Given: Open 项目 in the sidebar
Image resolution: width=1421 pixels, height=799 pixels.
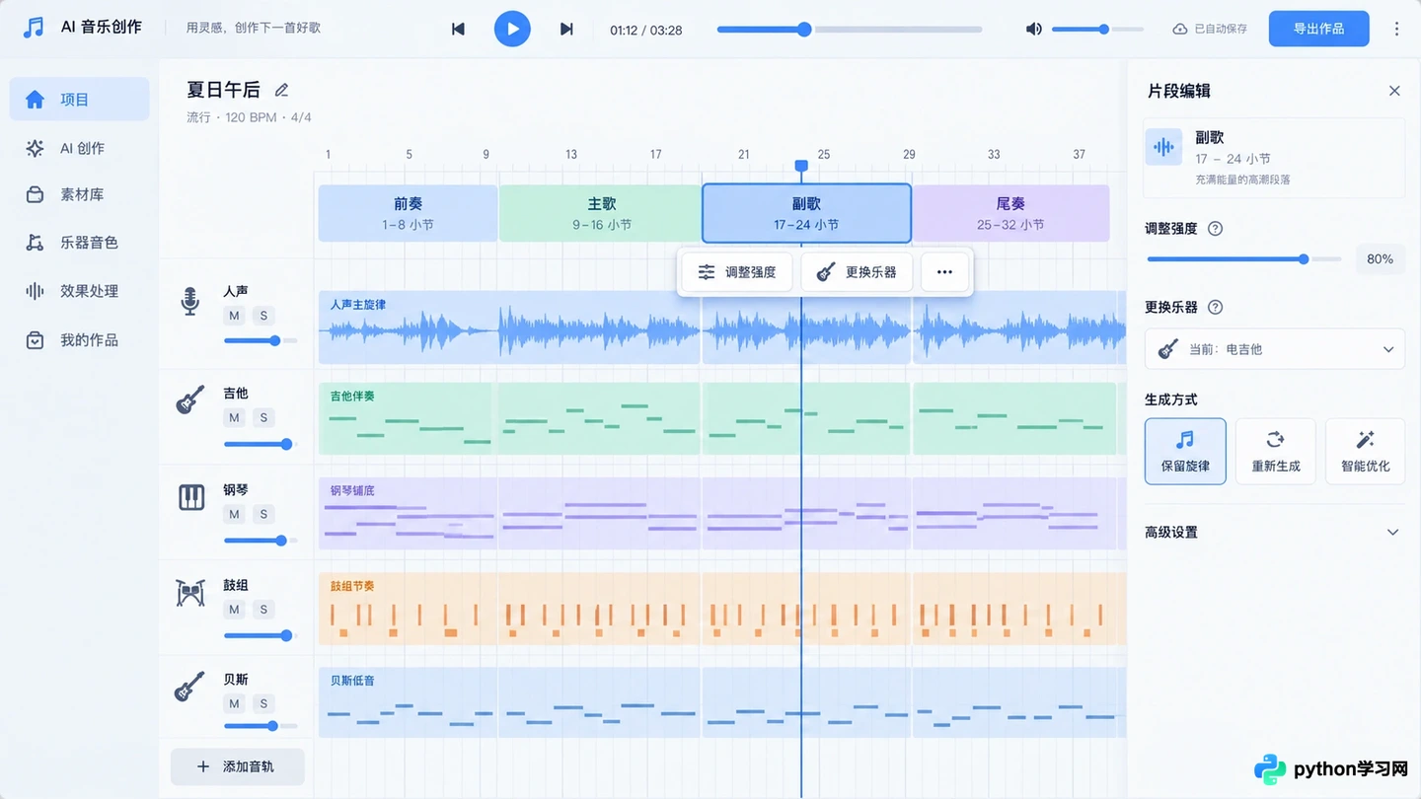Looking at the screenshot, I should (x=80, y=100).
